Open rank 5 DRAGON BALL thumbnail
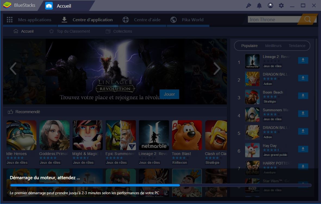This screenshot has height=204, width=321. point(252,132)
